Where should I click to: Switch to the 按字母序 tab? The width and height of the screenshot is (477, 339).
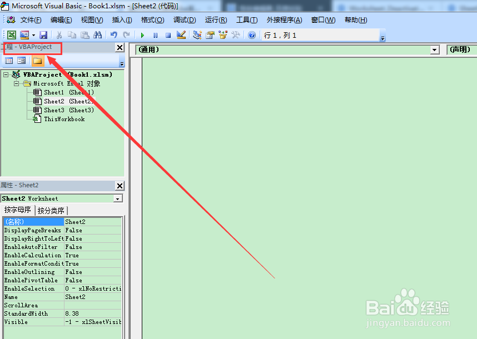coord(18,210)
